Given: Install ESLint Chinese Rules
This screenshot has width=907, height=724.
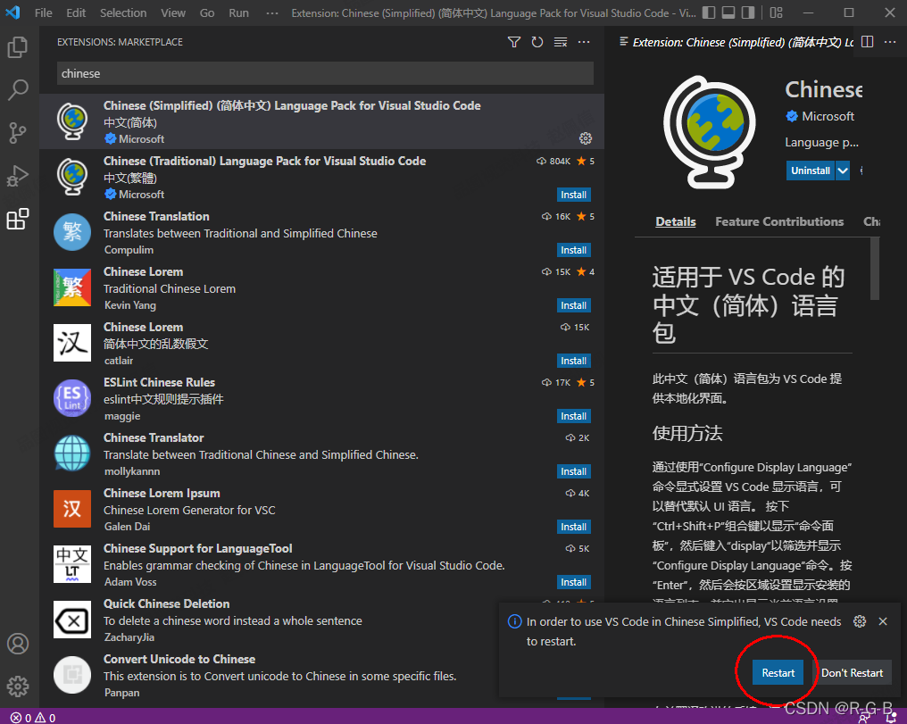Looking at the screenshot, I should pyautogui.click(x=573, y=416).
